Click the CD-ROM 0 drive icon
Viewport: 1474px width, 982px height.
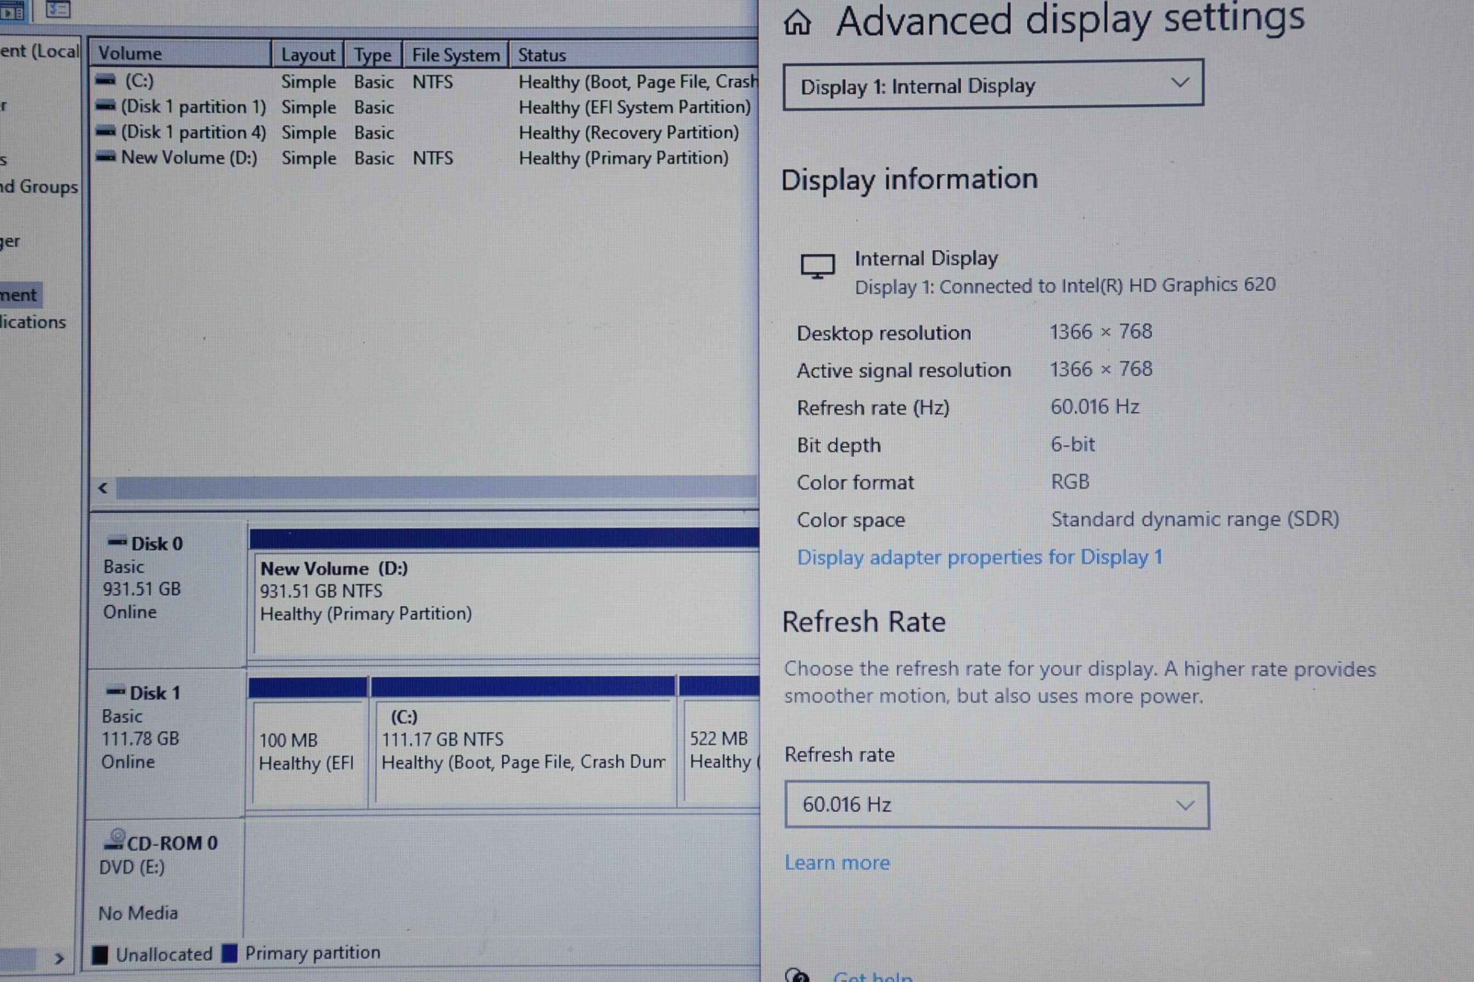click(x=115, y=840)
